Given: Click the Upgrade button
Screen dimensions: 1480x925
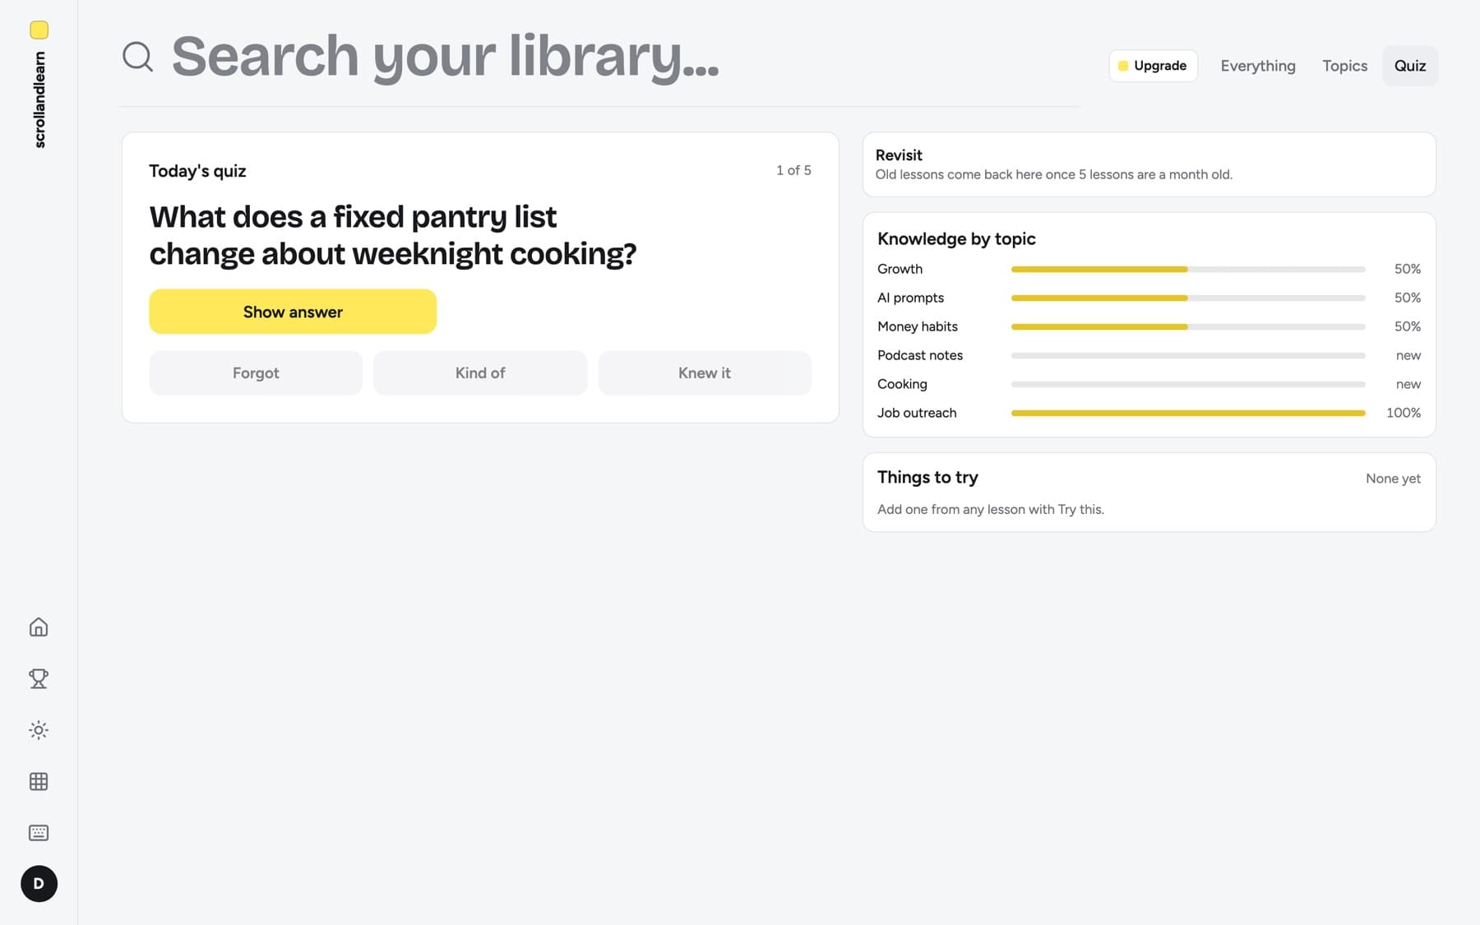Looking at the screenshot, I should pyautogui.click(x=1153, y=66).
